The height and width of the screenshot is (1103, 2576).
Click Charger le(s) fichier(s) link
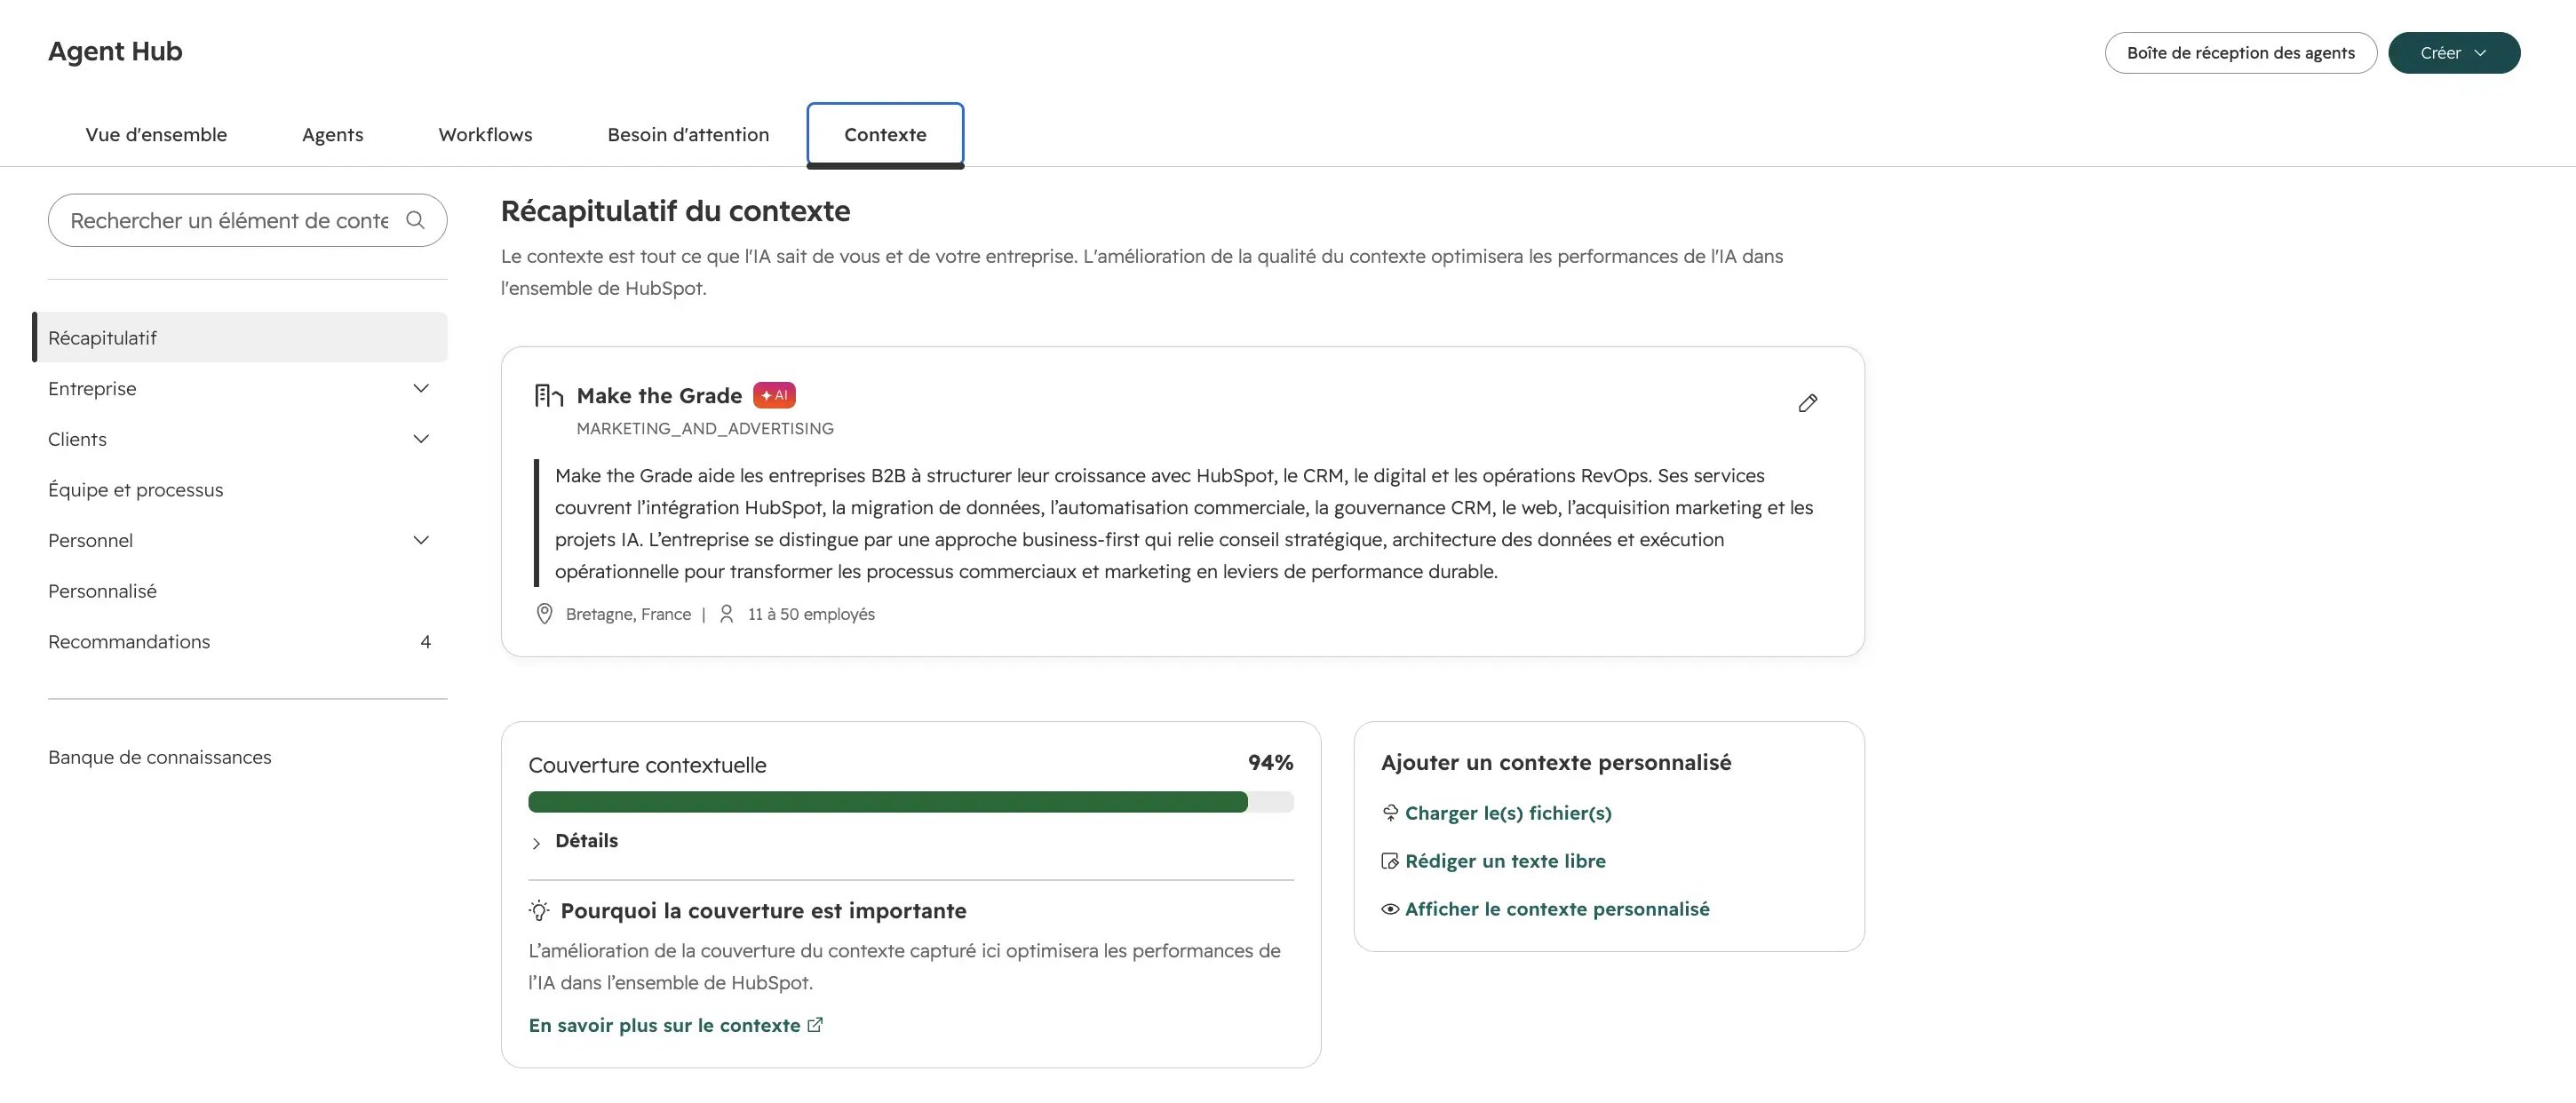click(1508, 813)
